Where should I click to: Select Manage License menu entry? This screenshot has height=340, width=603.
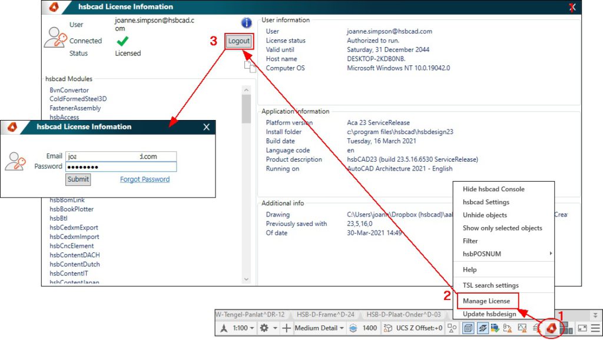(488, 301)
